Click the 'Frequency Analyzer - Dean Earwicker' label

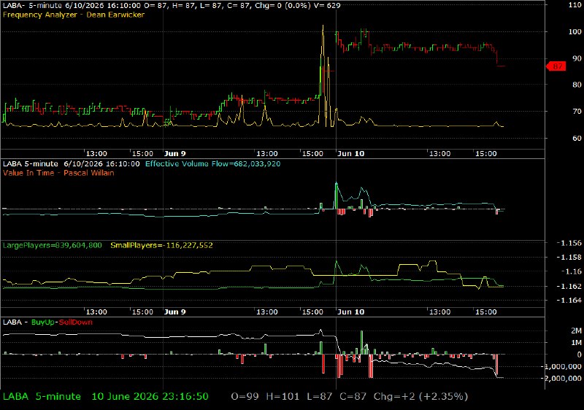point(74,15)
